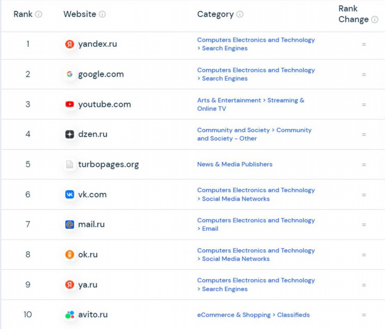This screenshot has height=329, width=385.
Task: Click the Yandex favicon beside ya.ru
Action: click(70, 285)
